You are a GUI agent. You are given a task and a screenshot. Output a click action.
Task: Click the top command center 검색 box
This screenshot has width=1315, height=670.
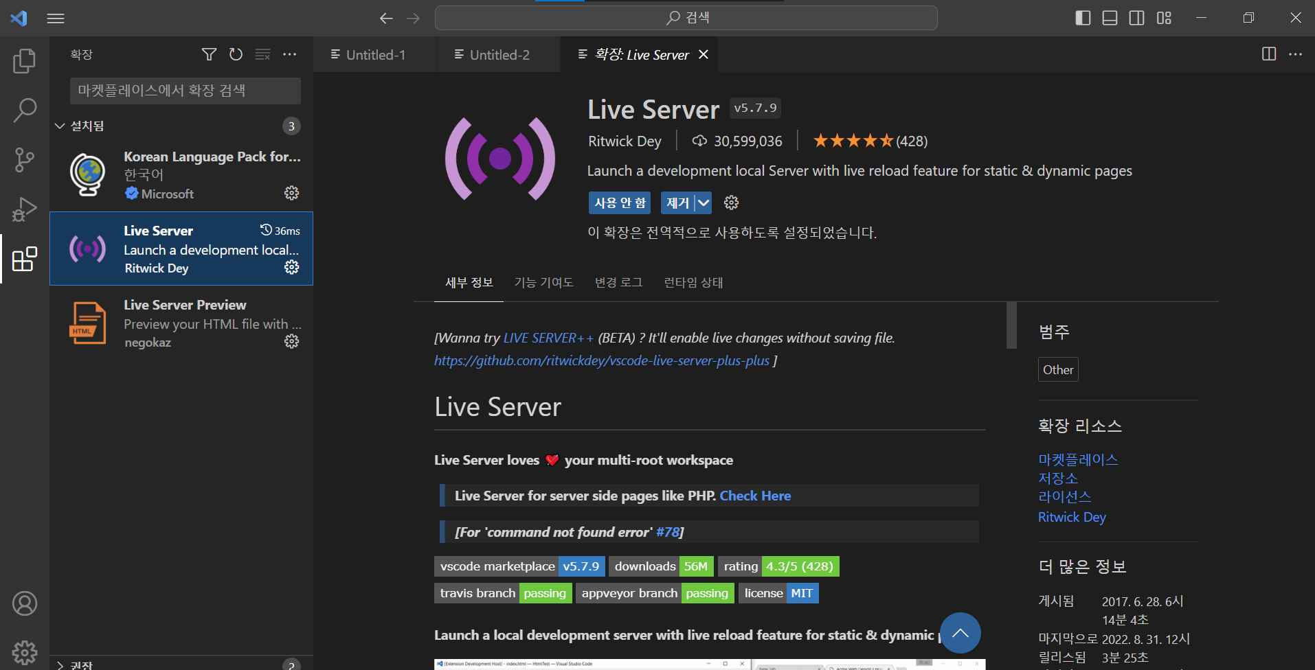click(x=686, y=18)
